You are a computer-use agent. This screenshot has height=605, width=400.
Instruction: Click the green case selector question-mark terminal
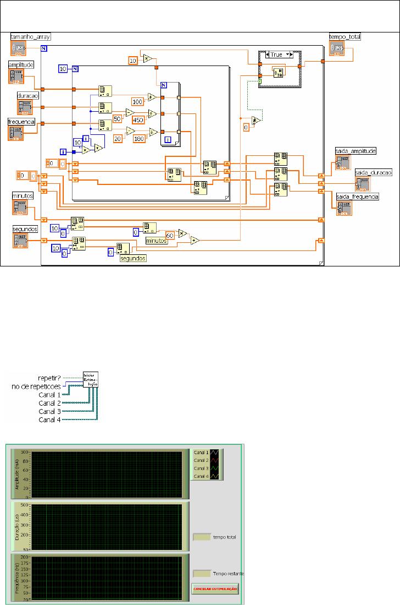260,81
